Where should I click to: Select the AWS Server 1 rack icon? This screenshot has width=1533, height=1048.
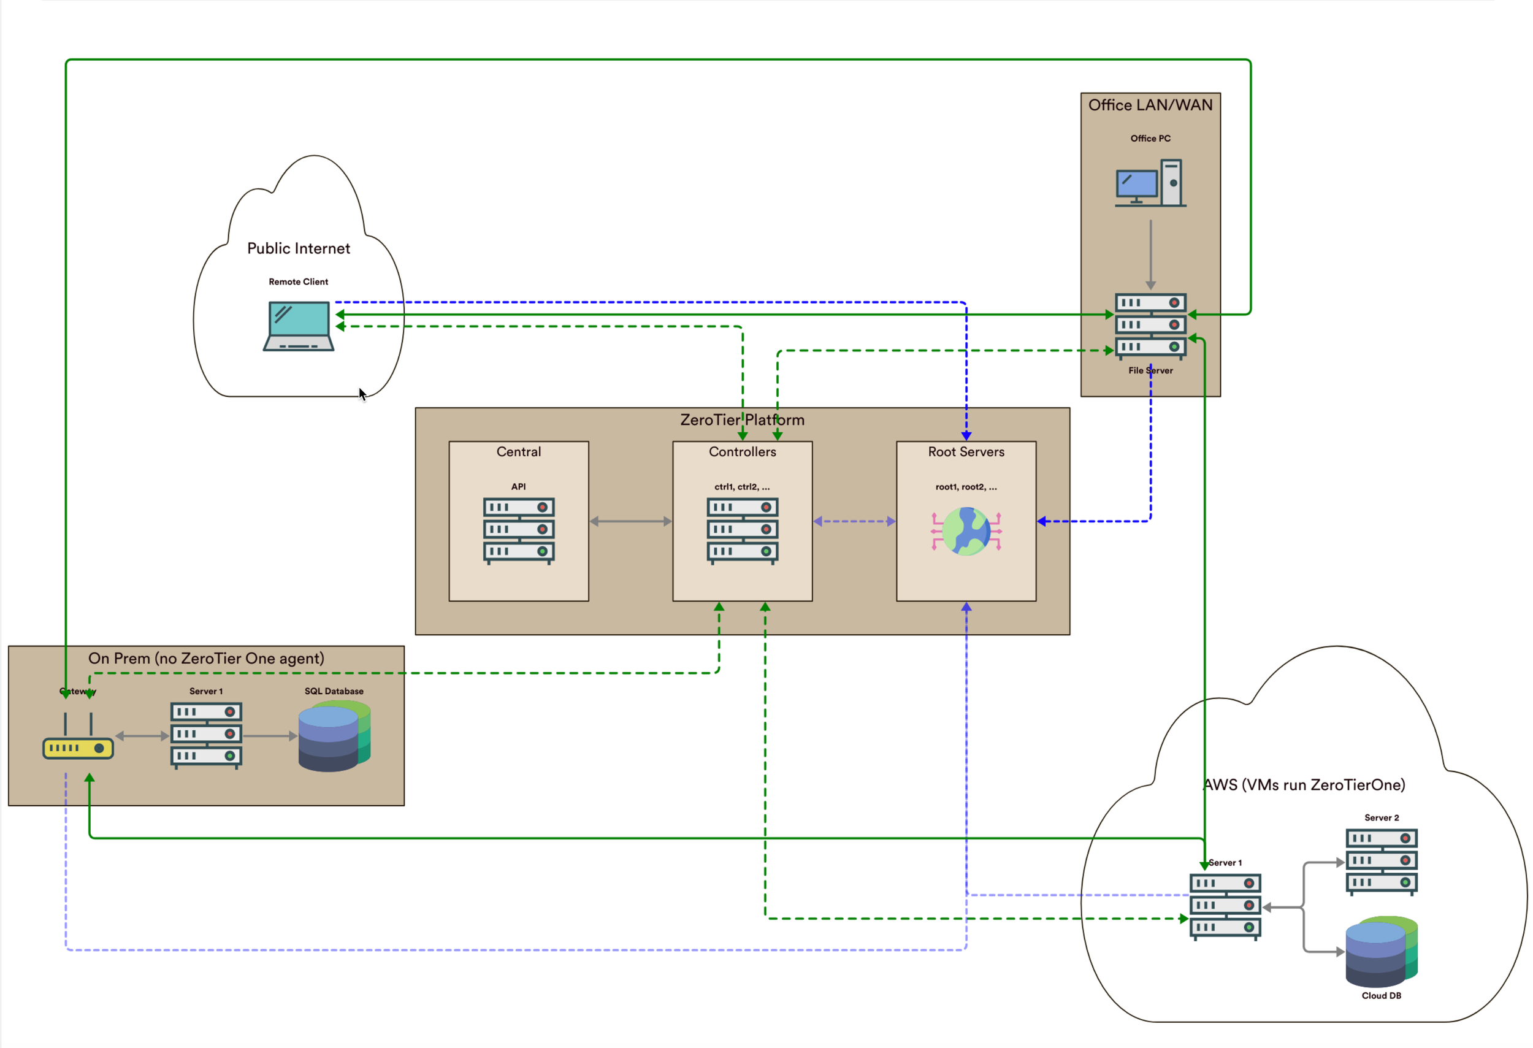pos(1225,906)
